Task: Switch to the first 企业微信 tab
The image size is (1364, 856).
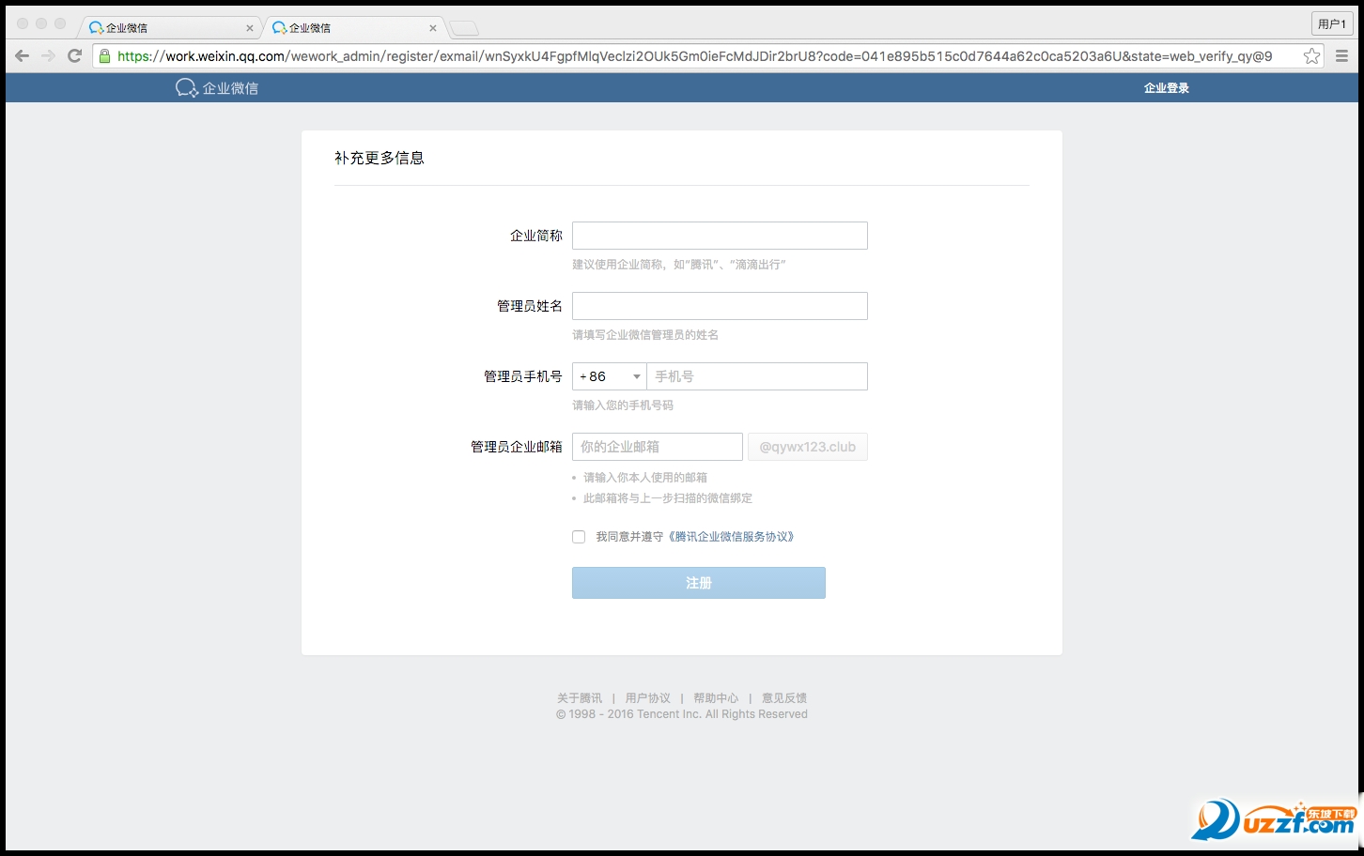Action: click(169, 28)
